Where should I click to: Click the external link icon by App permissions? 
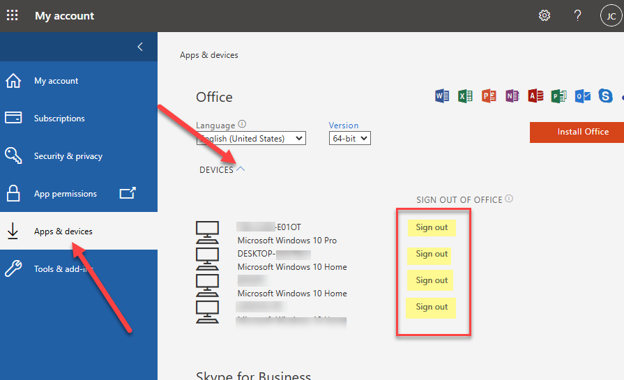[x=128, y=193]
